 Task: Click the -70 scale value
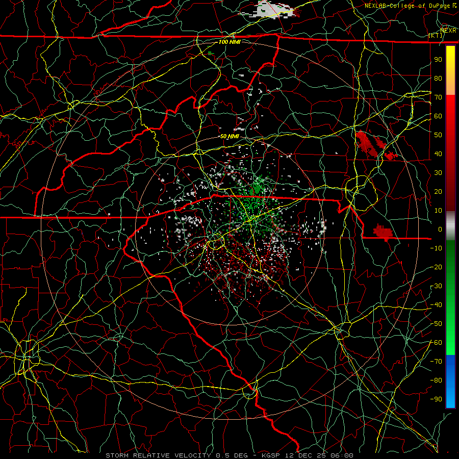[436, 362]
